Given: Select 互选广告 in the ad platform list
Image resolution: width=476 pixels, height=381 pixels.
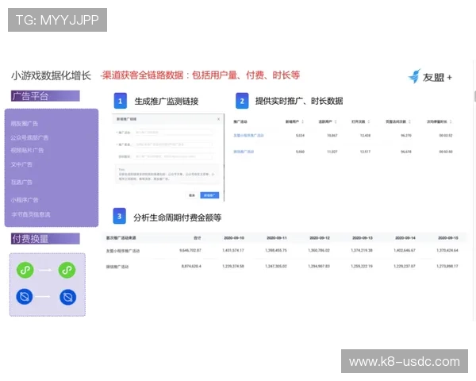Looking at the screenshot, I should [21, 182].
